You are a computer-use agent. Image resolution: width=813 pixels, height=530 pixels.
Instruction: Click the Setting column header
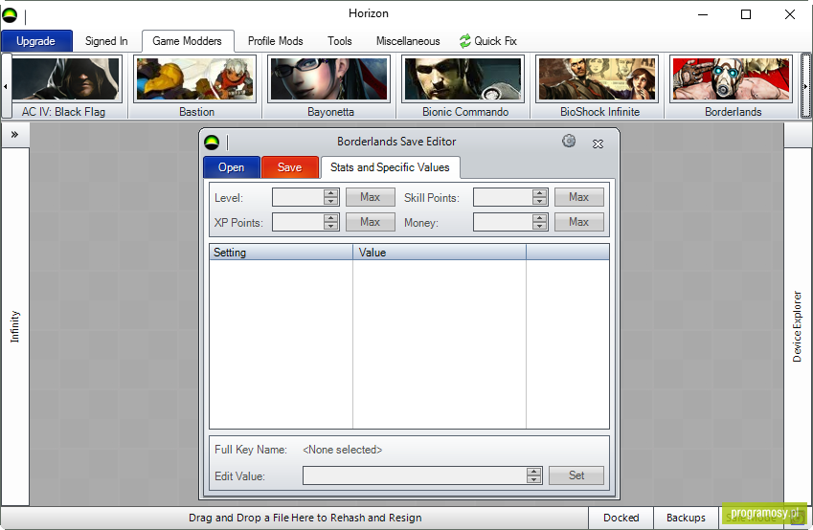(281, 253)
